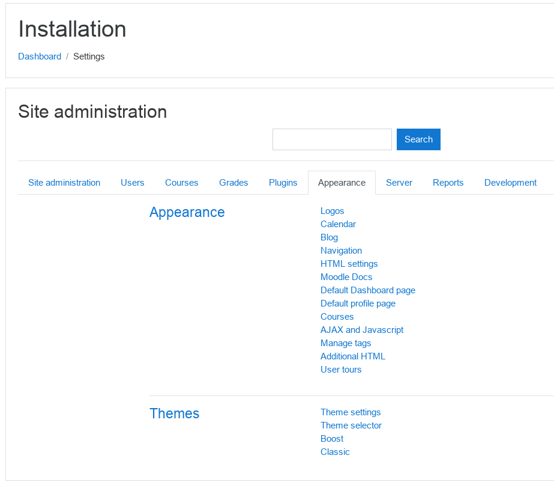The image size is (554, 488).
Task: Click the Themes section heading link
Action: (174, 413)
